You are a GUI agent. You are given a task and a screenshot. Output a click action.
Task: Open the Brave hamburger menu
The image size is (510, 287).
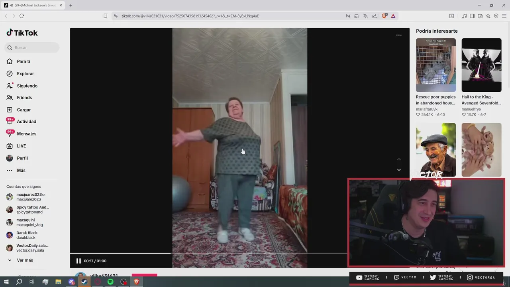click(504, 16)
